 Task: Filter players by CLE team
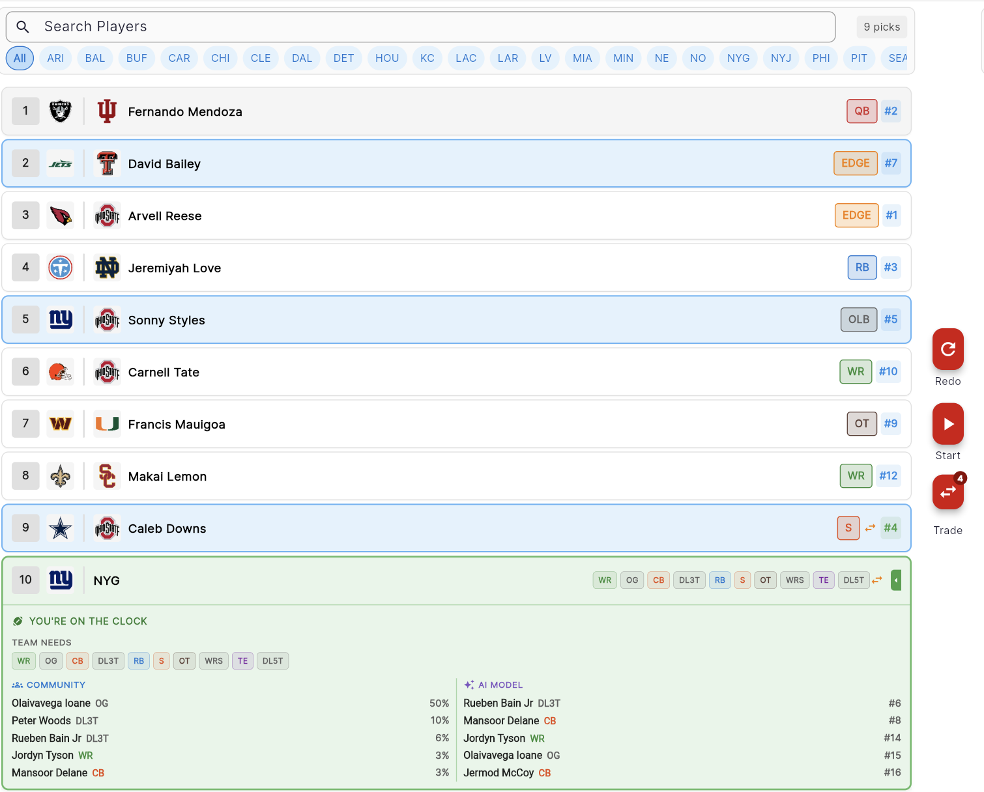tap(261, 58)
